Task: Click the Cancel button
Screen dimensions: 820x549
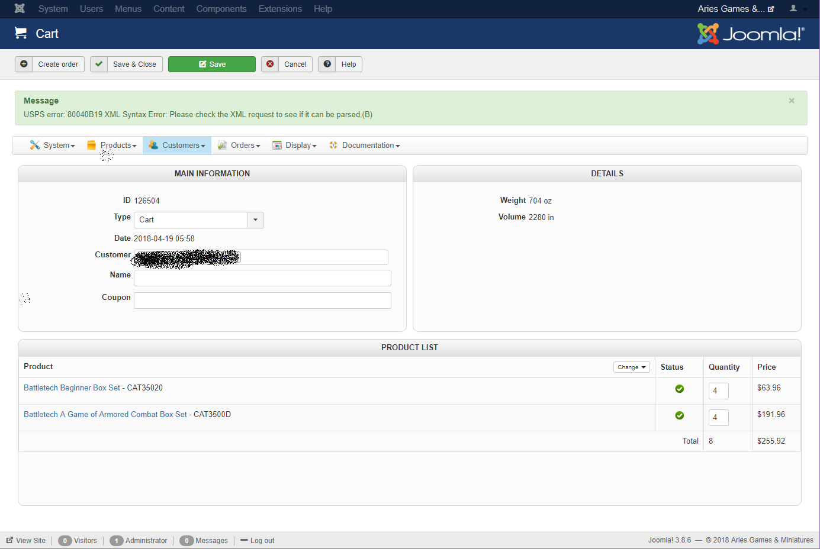Action: (287, 64)
